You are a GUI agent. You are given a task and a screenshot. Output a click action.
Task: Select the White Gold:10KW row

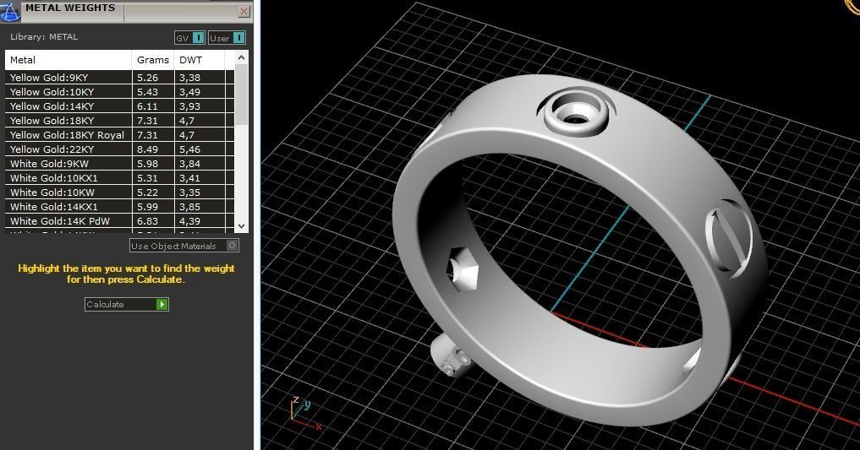119,192
